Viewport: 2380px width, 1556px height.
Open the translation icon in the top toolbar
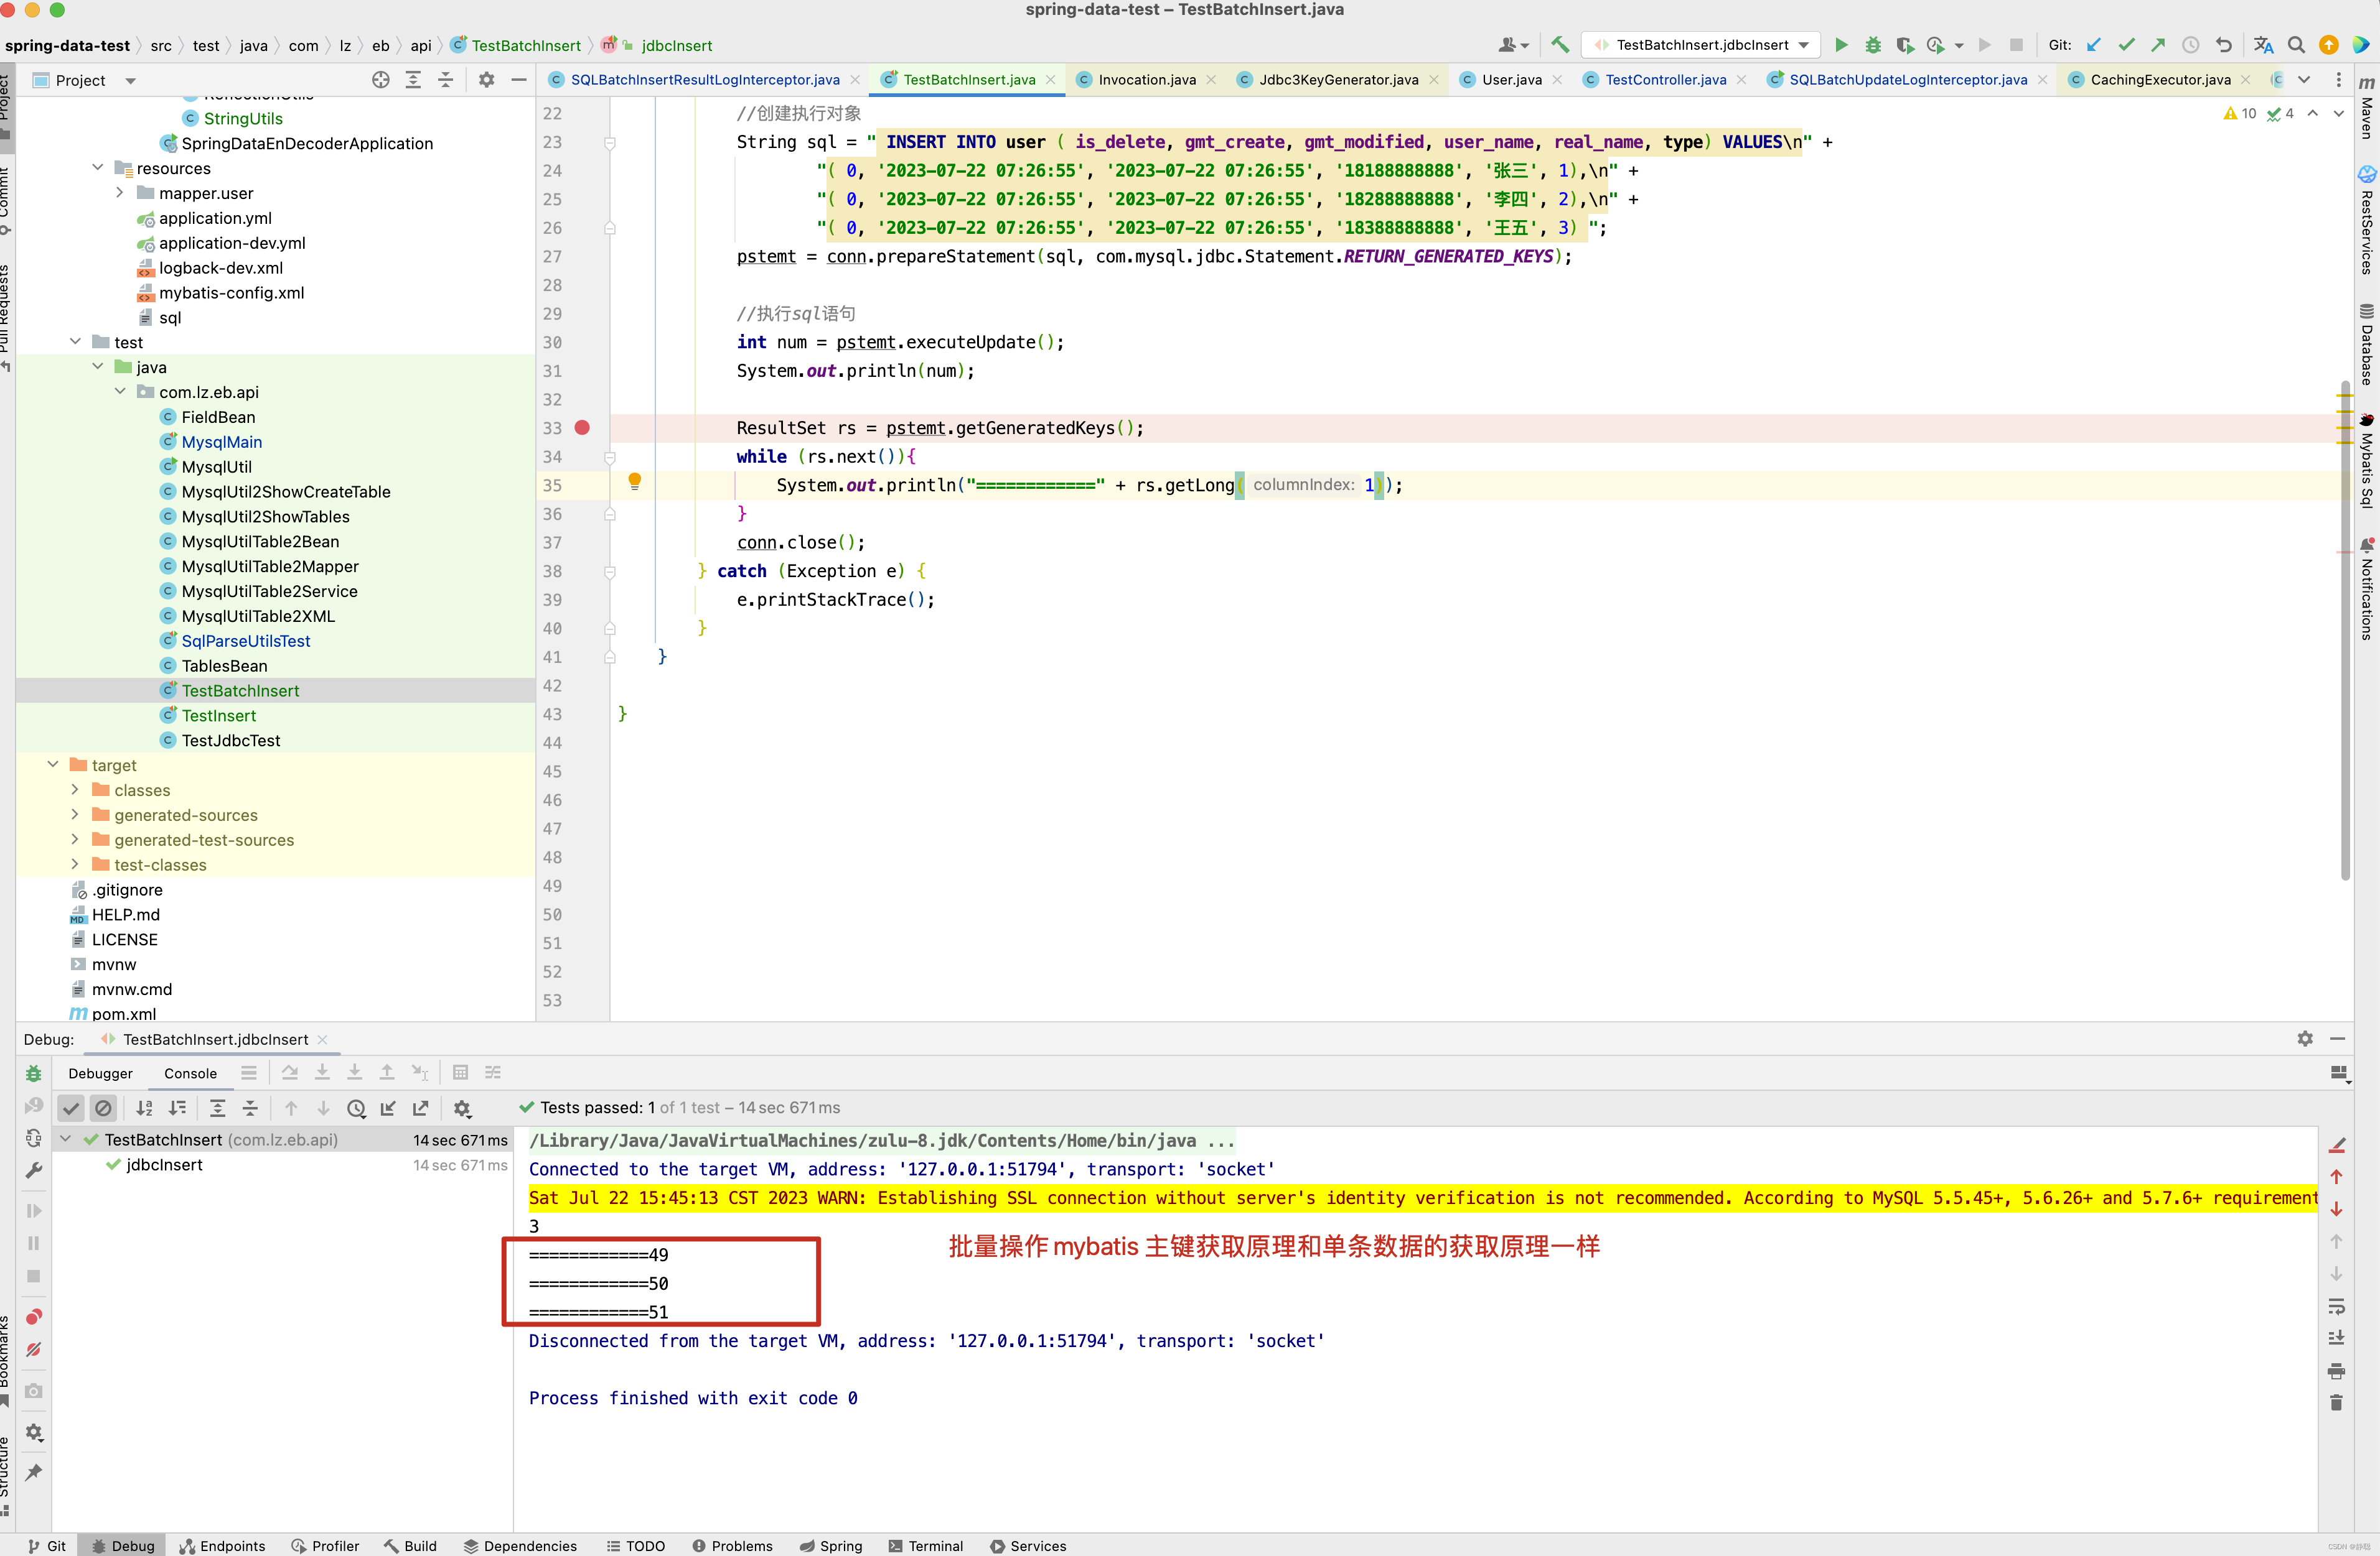2264,45
